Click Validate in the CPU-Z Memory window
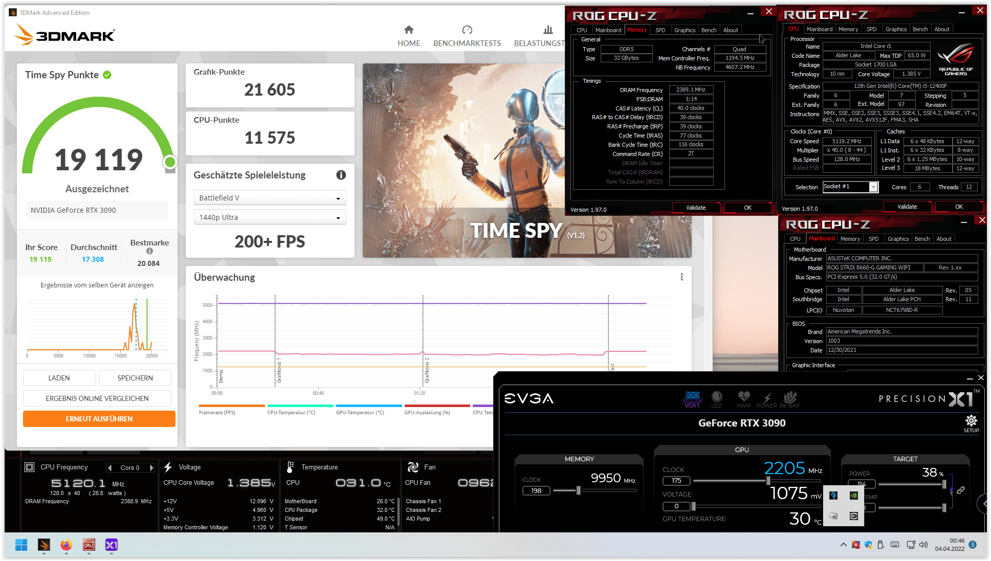991x561 pixels. click(696, 208)
